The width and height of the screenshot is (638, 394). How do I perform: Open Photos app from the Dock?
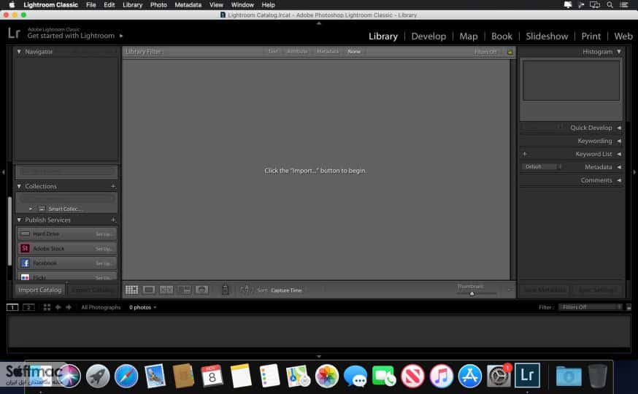point(327,376)
